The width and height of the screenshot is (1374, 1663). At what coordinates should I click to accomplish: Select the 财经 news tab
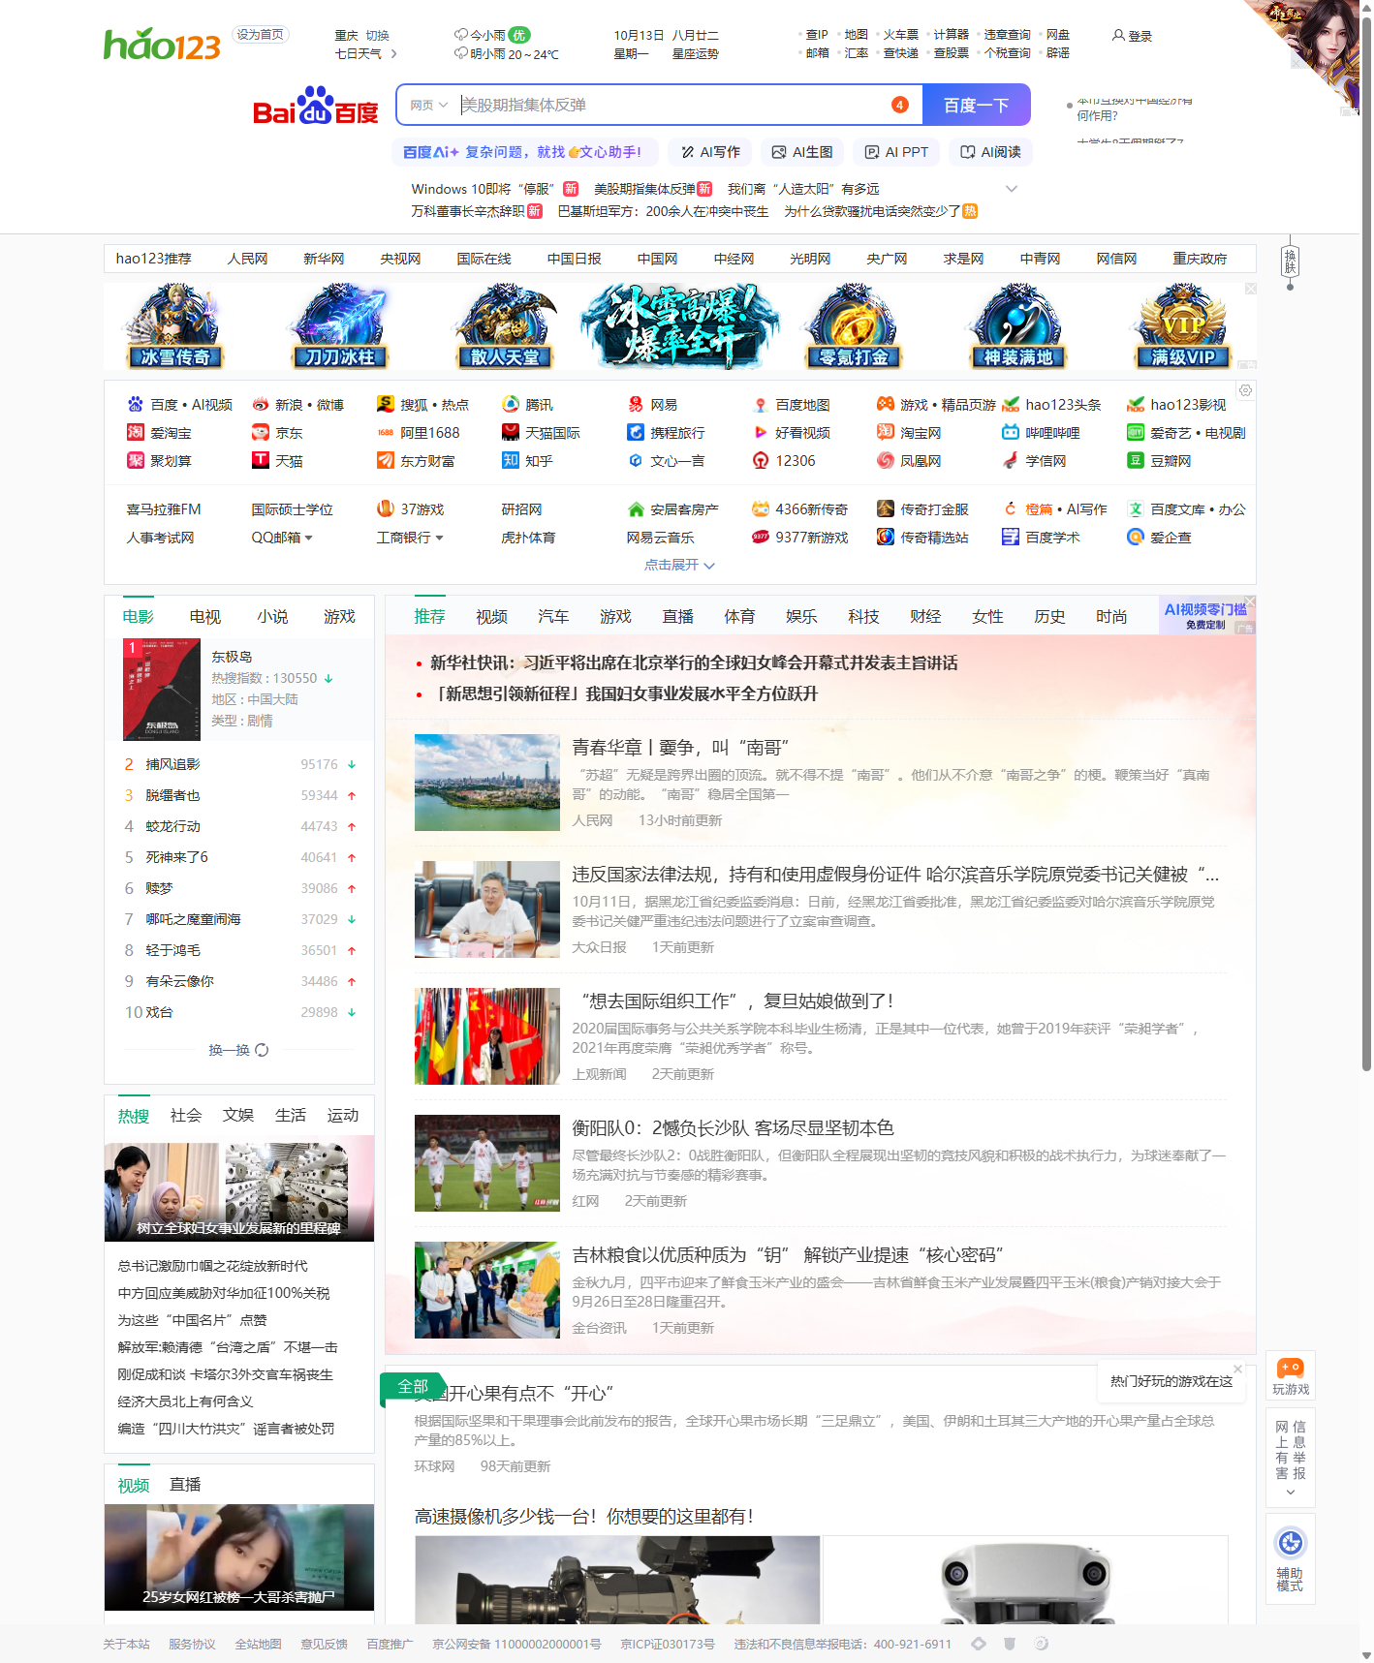926,617
